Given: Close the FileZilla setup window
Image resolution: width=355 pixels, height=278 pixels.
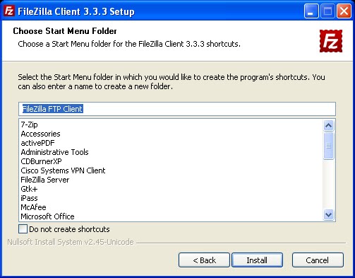Looking at the screenshot, I should pos(344,11).
